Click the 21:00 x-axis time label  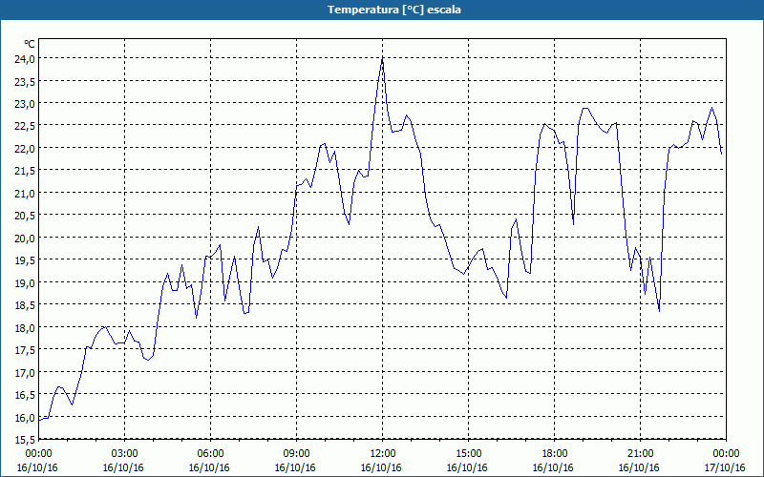pos(640,454)
